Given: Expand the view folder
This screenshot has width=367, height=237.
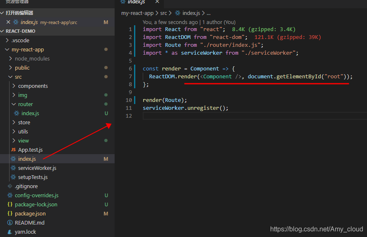Looking at the screenshot, I should (14, 140).
